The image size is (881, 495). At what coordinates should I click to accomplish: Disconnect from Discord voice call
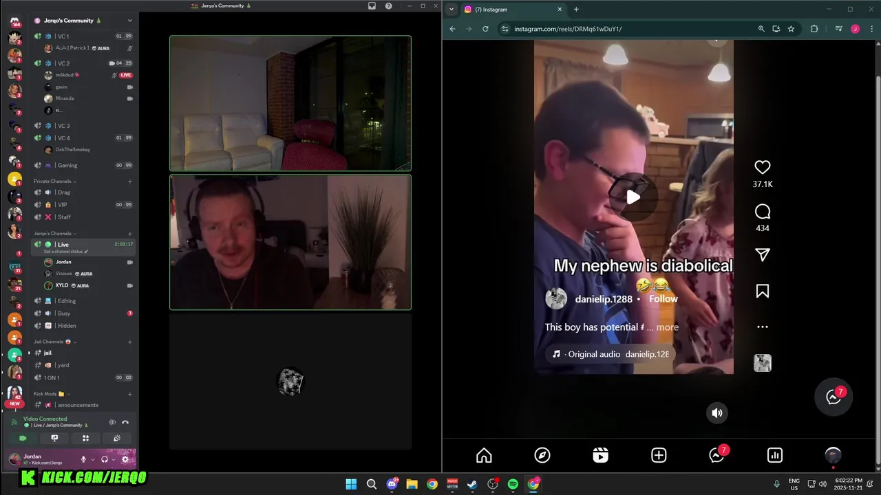point(125,422)
